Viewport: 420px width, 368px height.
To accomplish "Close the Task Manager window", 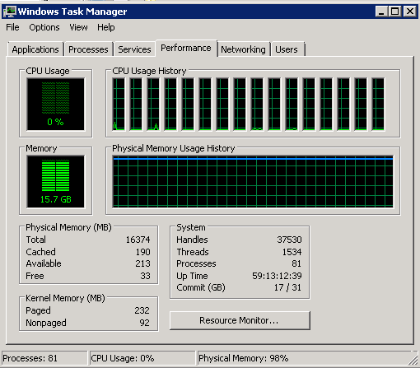I will pyautogui.click(x=410, y=12).
